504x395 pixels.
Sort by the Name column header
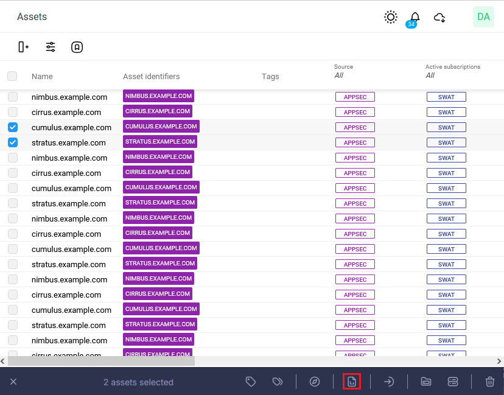(42, 77)
